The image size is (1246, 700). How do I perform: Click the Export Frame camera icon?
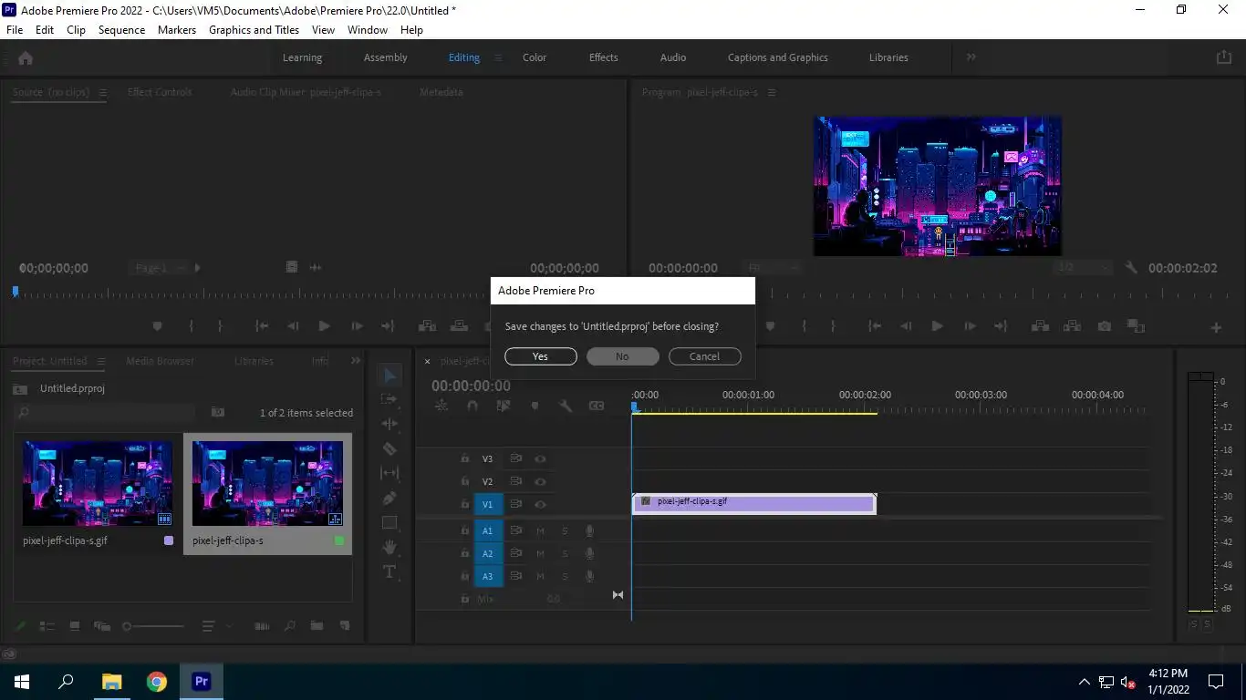tap(1105, 326)
